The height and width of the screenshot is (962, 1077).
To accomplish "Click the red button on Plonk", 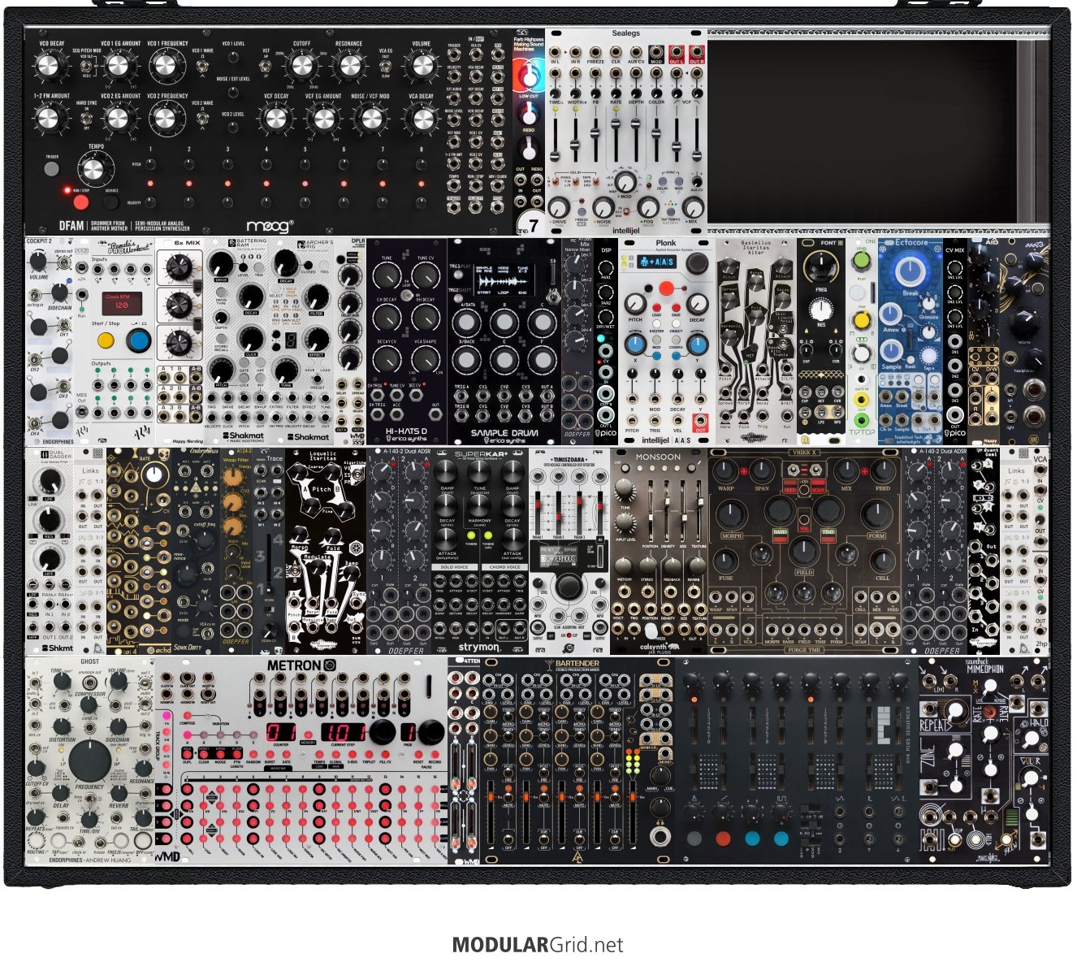I will [666, 288].
